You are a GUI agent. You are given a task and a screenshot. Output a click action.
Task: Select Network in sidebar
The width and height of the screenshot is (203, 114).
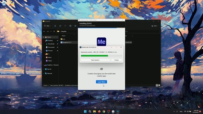click(x=49, y=73)
